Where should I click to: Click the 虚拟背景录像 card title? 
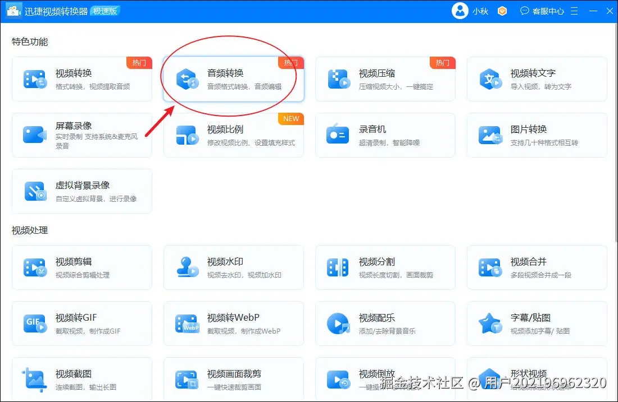click(x=83, y=185)
